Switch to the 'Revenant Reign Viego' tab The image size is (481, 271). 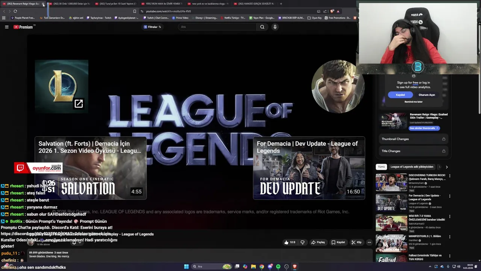coord(23,4)
